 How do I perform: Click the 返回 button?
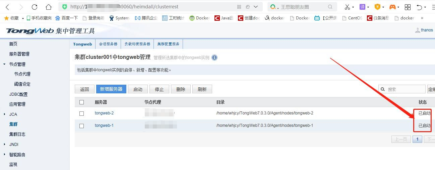point(84,89)
